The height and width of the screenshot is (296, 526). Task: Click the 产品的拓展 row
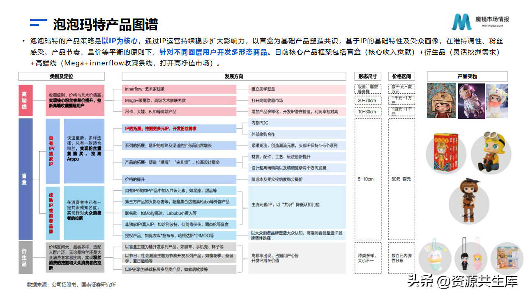179,162
